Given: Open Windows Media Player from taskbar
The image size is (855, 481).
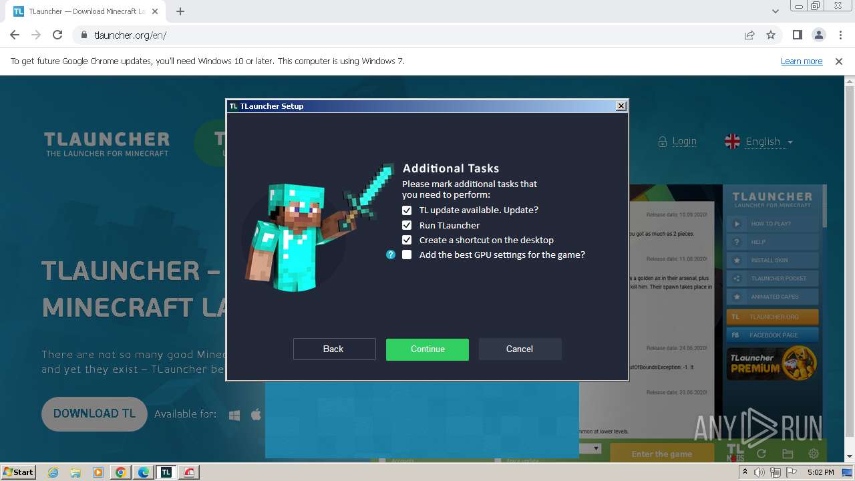Looking at the screenshot, I should pos(98,472).
